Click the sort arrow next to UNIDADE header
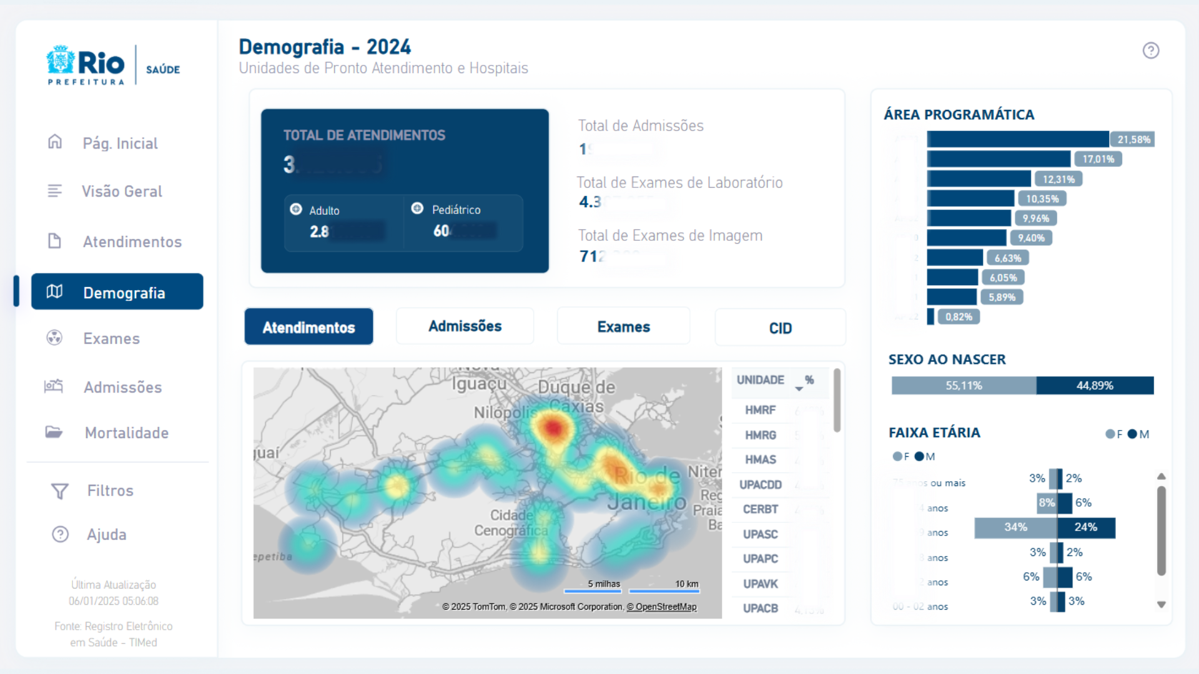The height and width of the screenshot is (674, 1199). coord(799,389)
